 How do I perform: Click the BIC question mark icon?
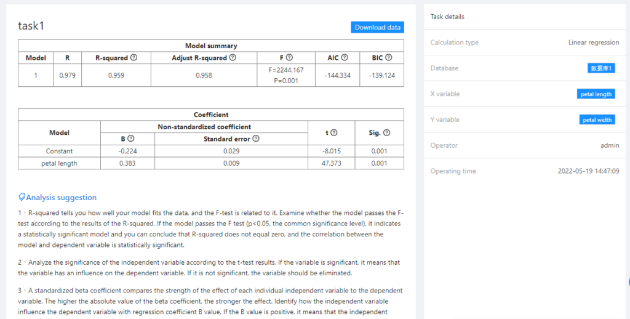click(x=389, y=58)
